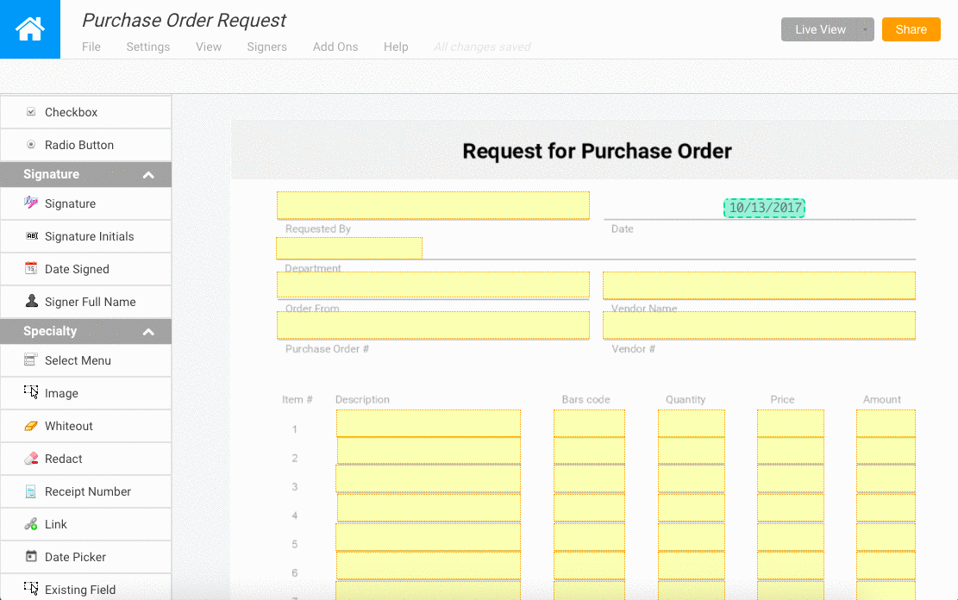Click the Requested By yellow field
958x600 pixels.
click(433, 205)
